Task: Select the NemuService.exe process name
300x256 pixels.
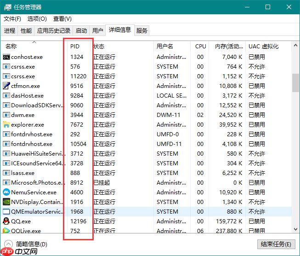Action: point(34,192)
